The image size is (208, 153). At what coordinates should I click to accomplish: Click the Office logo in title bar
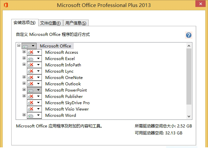pyautogui.click(x=6, y=5)
